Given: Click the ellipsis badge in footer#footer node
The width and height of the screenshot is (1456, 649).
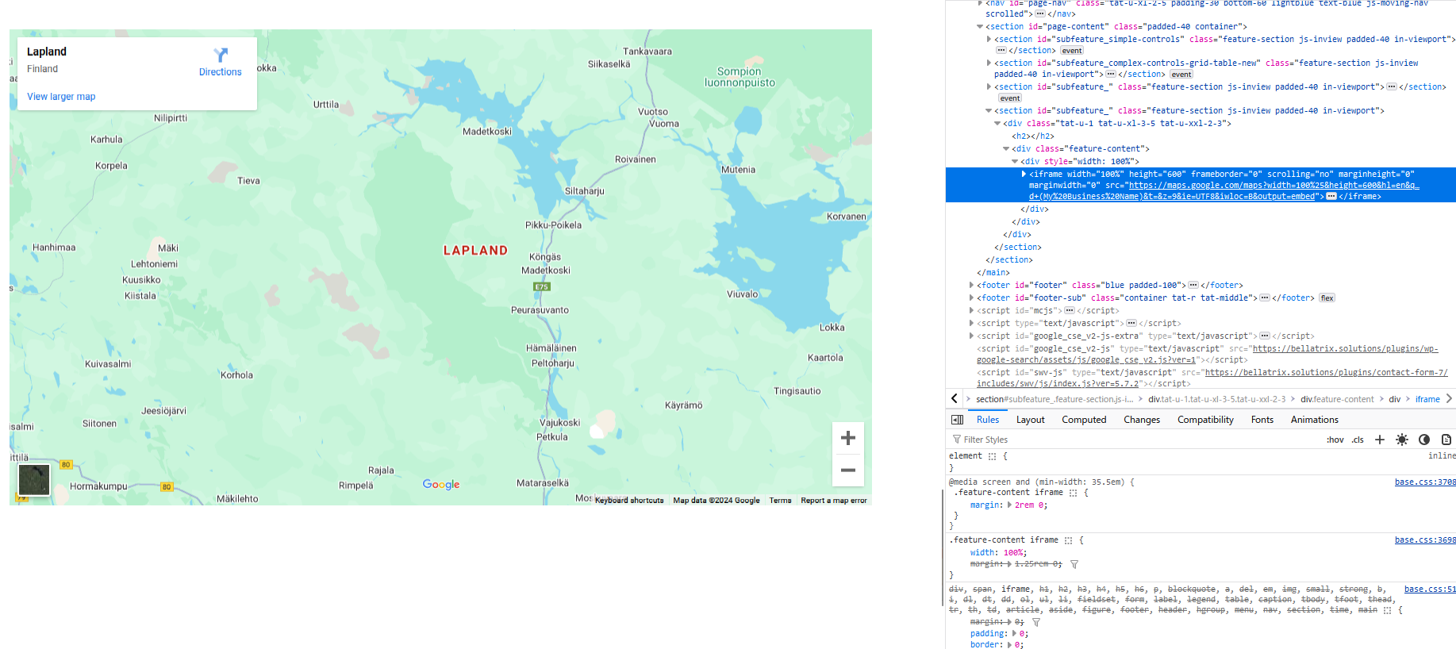Looking at the screenshot, I should click(x=1193, y=286).
